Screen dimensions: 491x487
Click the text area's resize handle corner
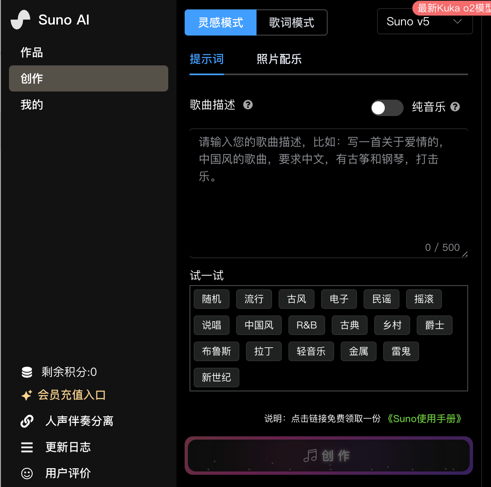point(465,255)
